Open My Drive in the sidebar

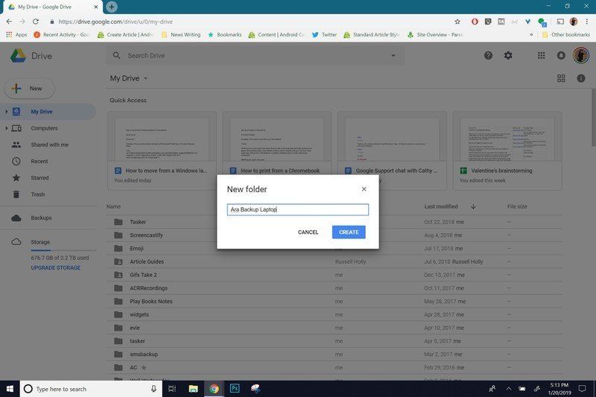(42, 112)
